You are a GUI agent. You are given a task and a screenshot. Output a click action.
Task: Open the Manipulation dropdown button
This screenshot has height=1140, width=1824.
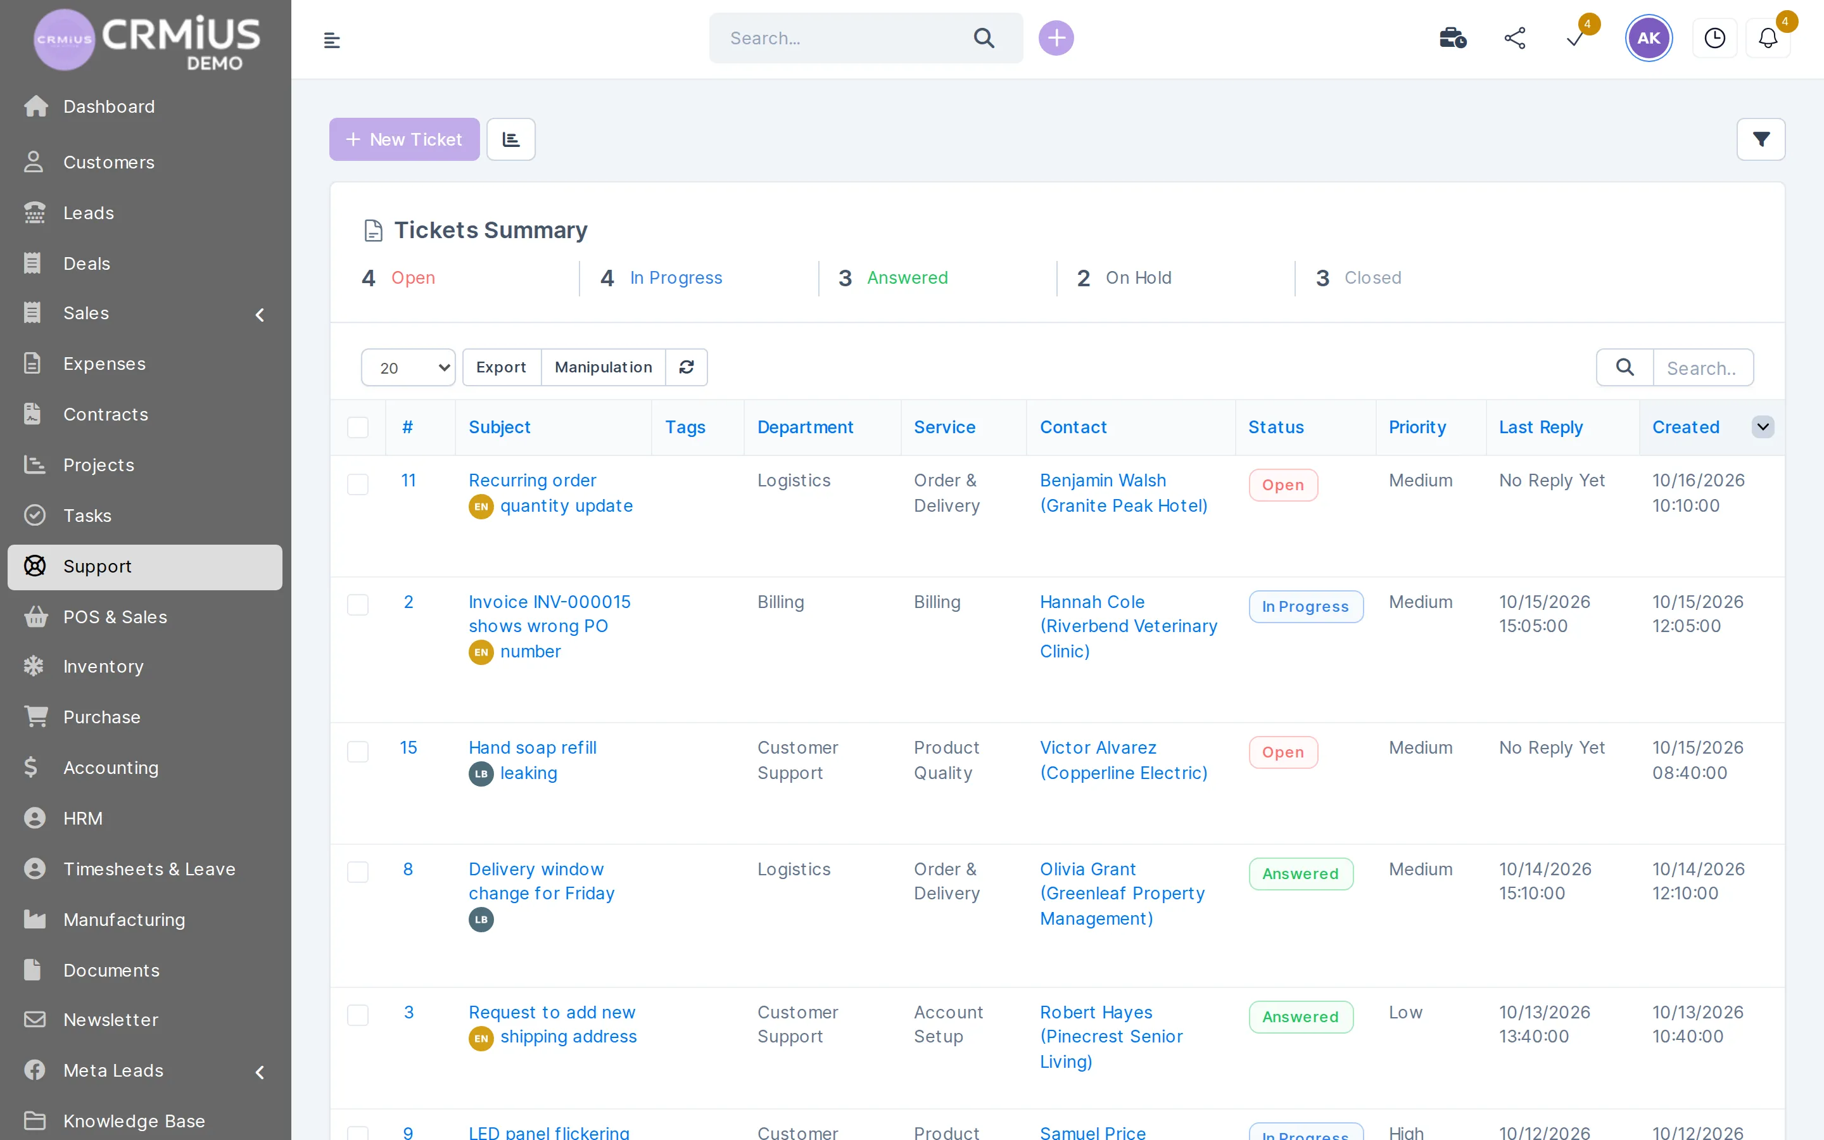603,367
